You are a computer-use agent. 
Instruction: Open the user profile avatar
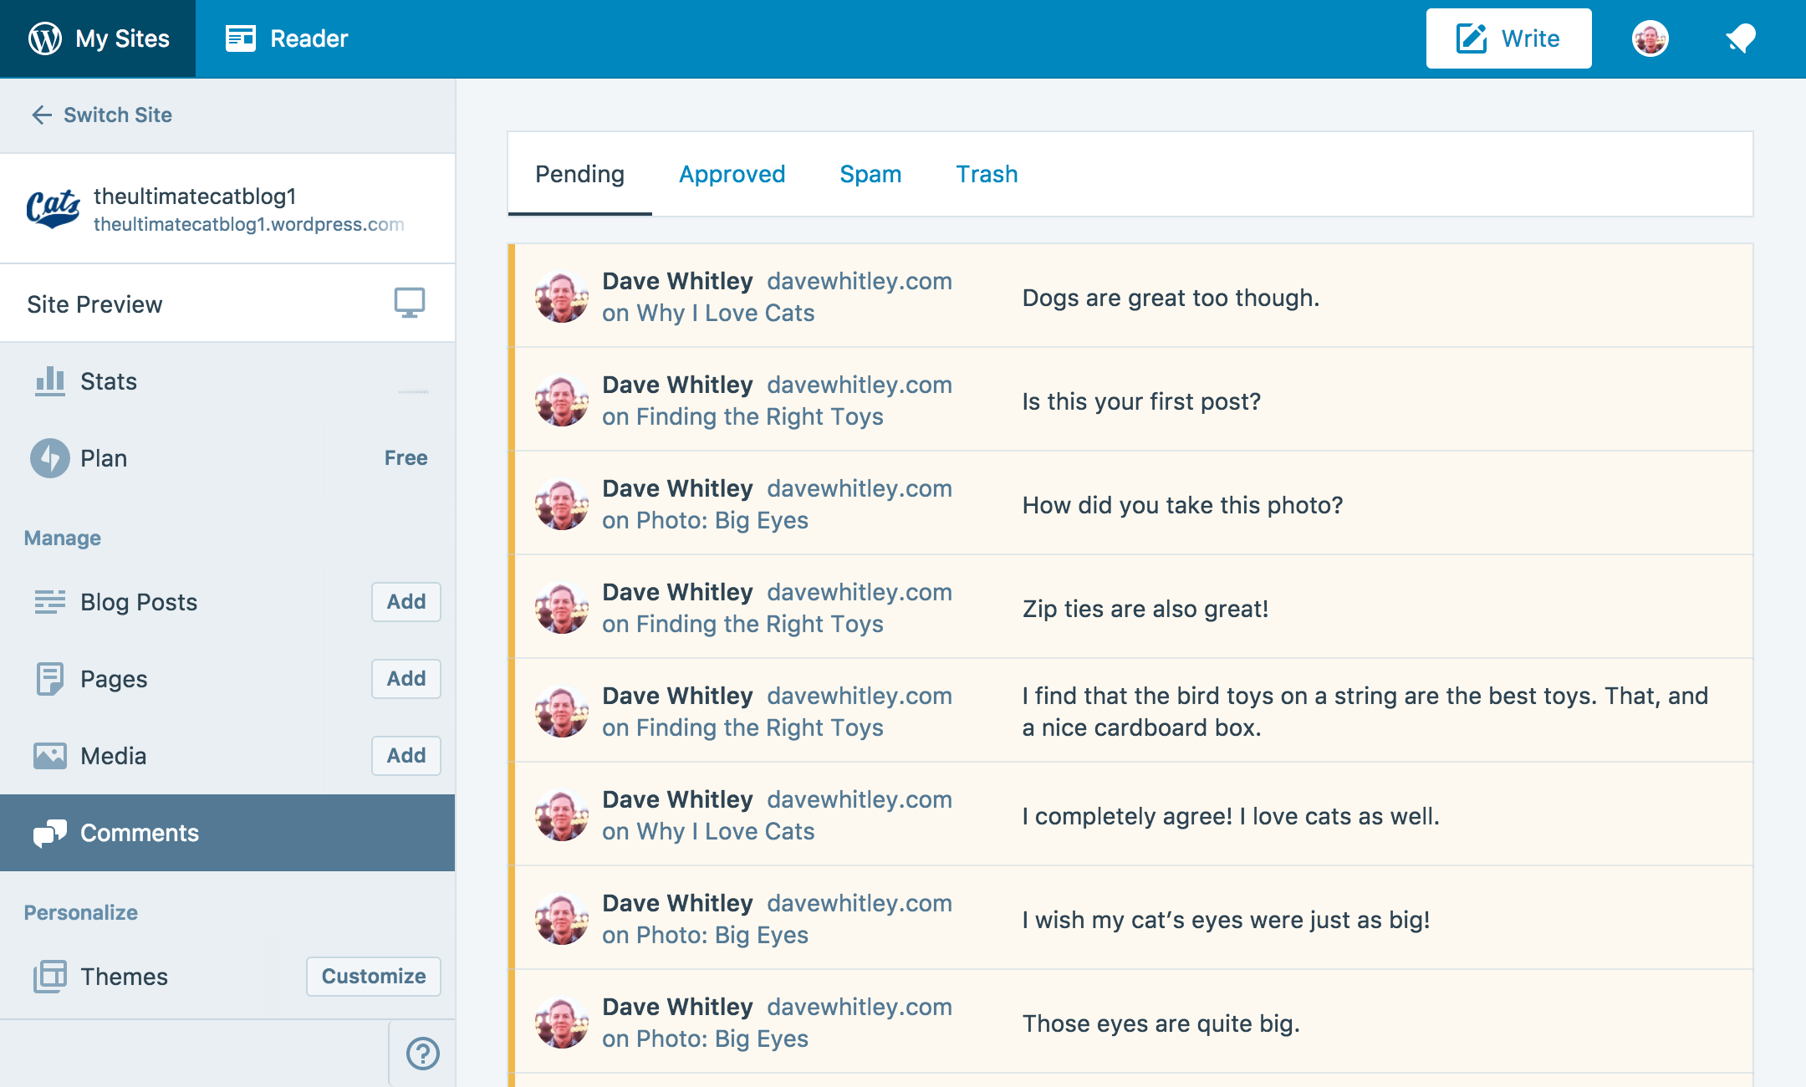[1650, 38]
